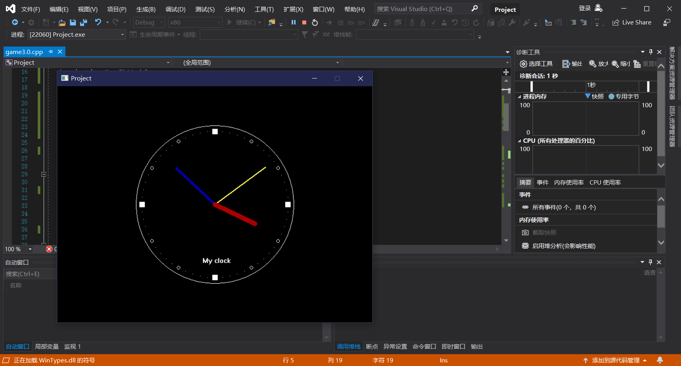
Task: Click the Save file icon
Action: [x=73, y=22]
